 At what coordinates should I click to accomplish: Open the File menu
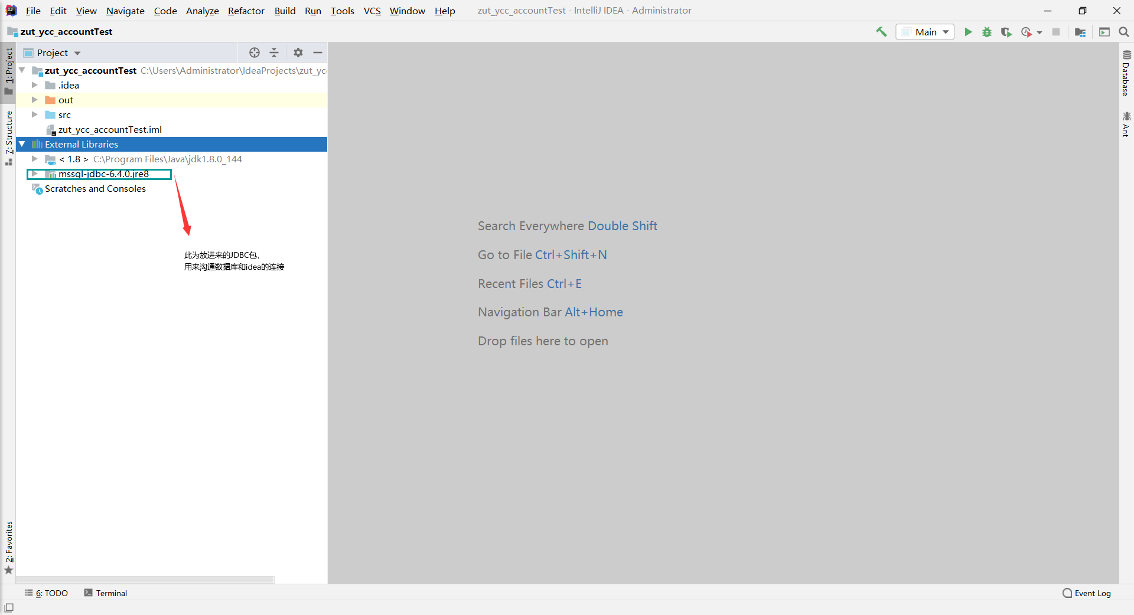33,11
